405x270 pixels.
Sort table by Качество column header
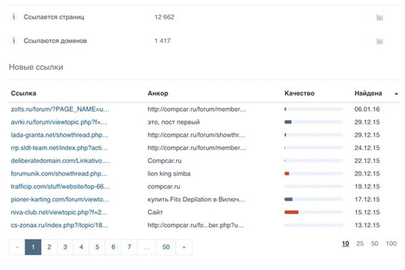point(299,94)
